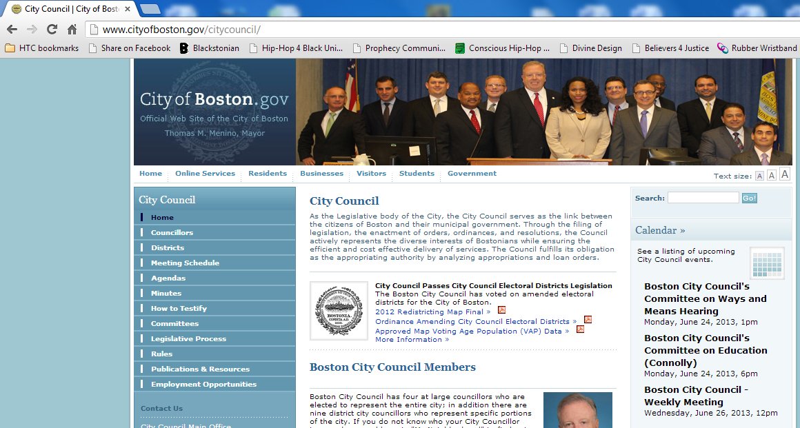Open the Meeting Schedule sidebar item
Screen dimensions: 800x428
(x=185, y=263)
